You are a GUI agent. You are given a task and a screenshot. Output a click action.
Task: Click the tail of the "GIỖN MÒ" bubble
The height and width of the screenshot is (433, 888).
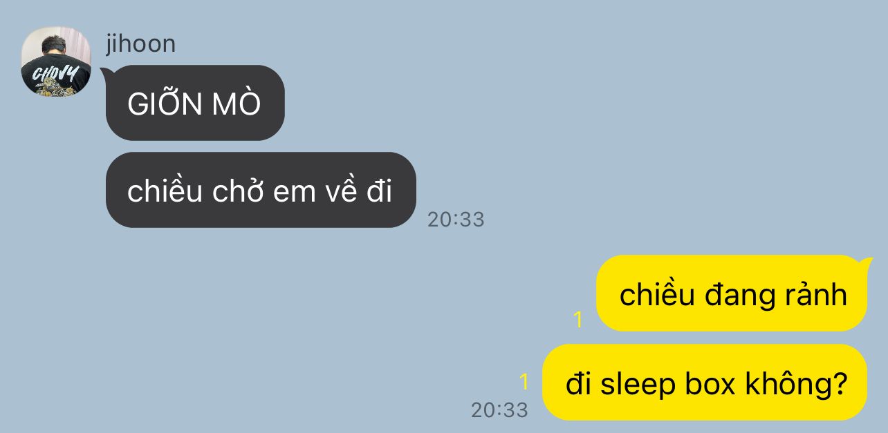(x=109, y=71)
